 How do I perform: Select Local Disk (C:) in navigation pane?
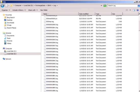click(x=11, y=51)
